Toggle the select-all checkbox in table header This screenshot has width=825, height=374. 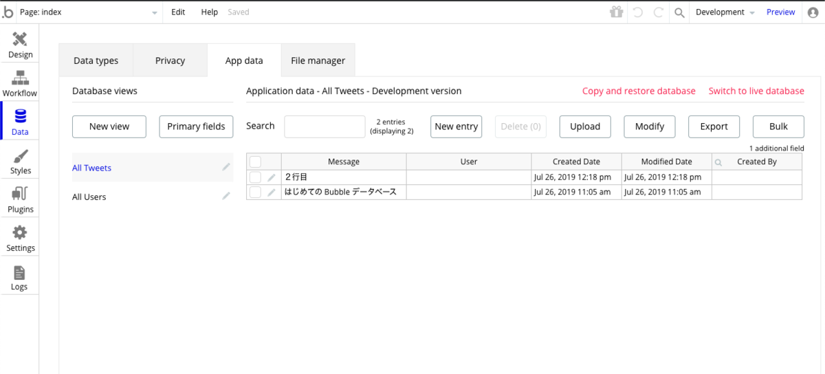point(255,162)
